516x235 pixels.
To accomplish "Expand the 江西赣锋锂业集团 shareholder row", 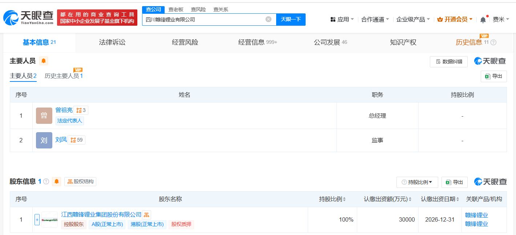I will pyautogui.click(x=37, y=219).
